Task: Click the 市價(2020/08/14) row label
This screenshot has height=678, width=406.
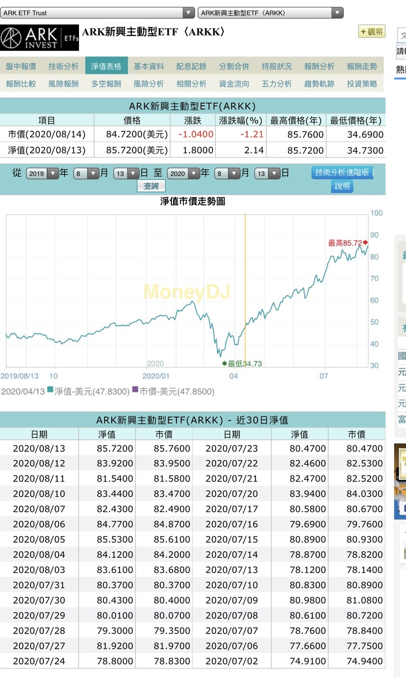Action: [x=47, y=134]
